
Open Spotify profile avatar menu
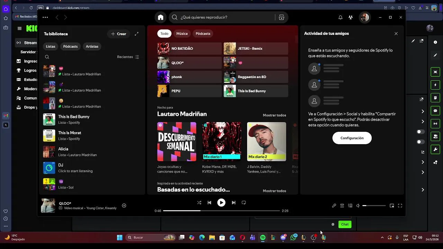(x=364, y=17)
